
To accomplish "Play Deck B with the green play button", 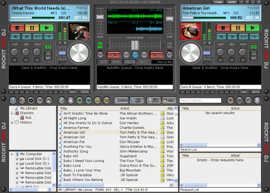I will click(252, 28).
